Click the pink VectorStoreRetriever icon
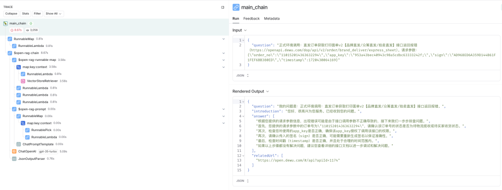 pos(23,81)
